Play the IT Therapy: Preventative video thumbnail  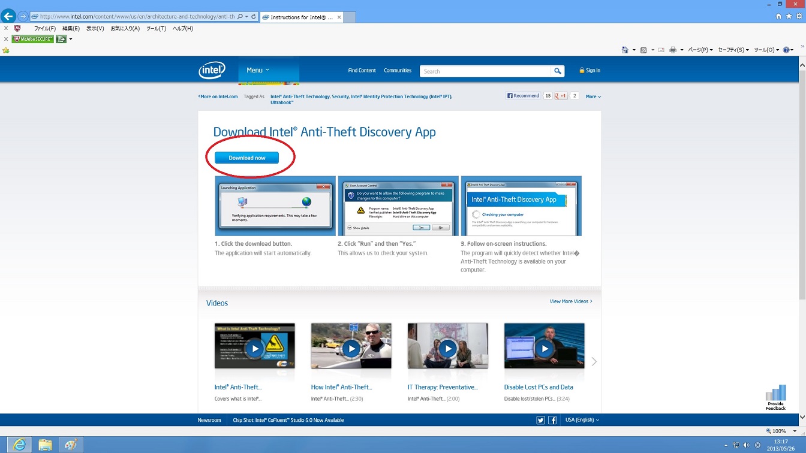(x=447, y=348)
